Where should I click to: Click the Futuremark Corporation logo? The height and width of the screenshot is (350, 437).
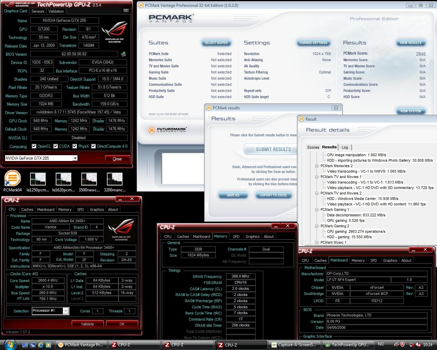click(x=167, y=130)
